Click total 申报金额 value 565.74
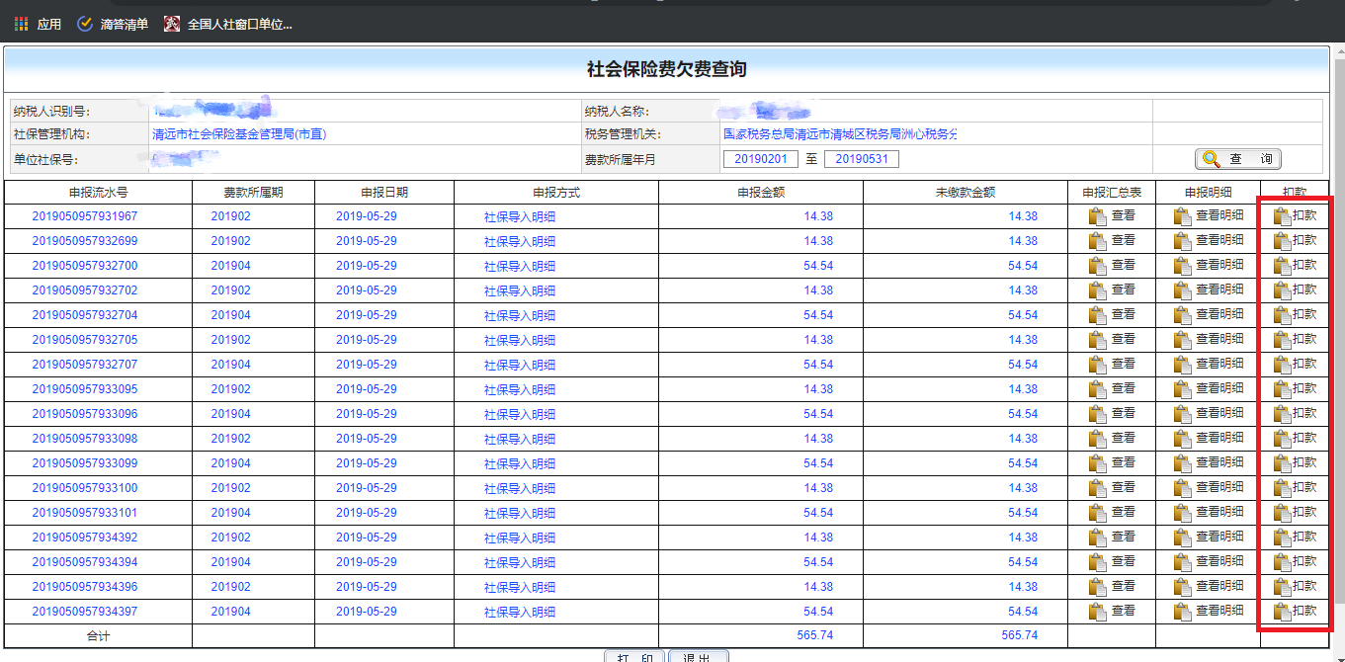1345x662 pixels. click(815, 635)
